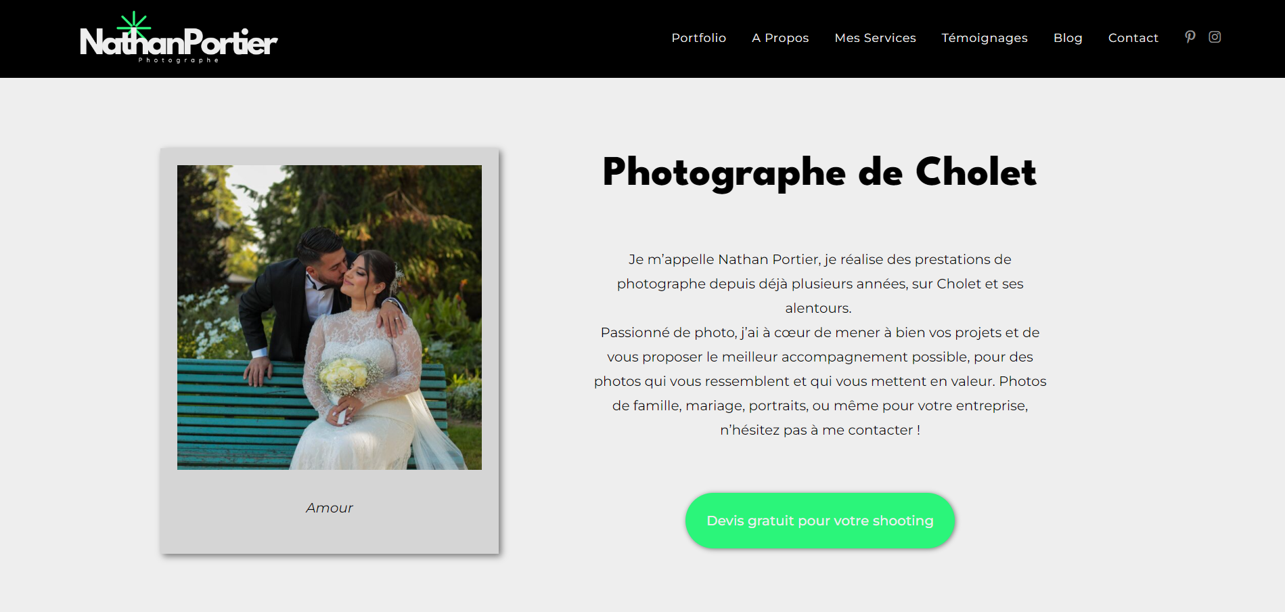Open the Instagram profile icon
The width and height of the screenshot is (1285, 612).
pyautogui.click(x=1215, y=37)
